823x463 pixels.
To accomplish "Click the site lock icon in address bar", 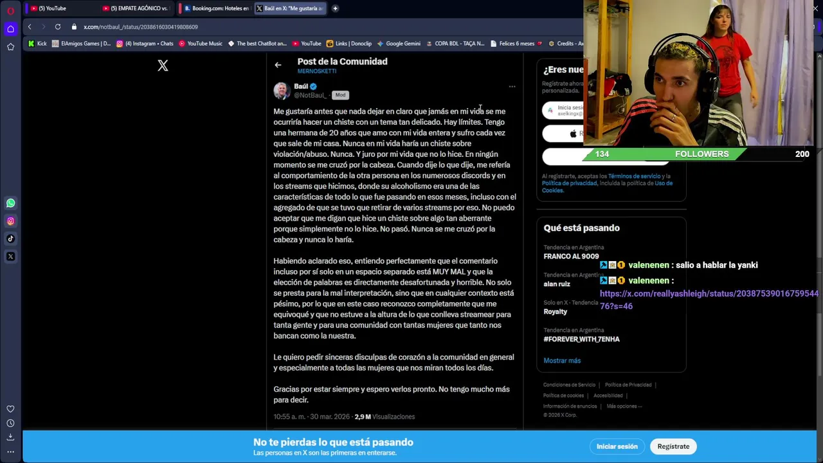I will pos(74,27).
